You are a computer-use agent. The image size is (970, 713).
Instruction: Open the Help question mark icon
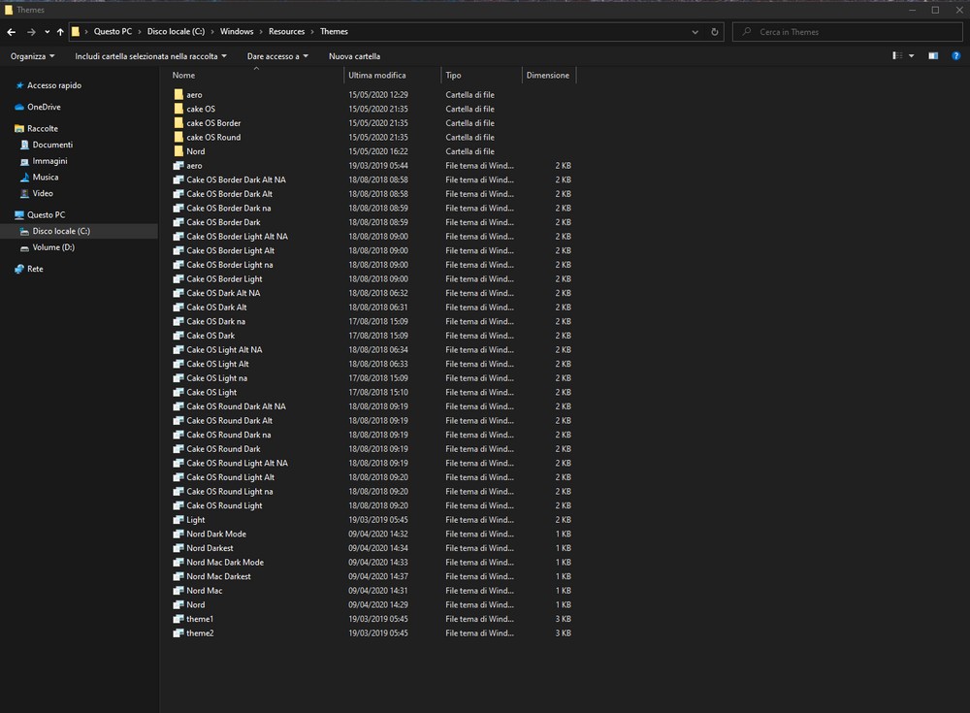click(957, 56)
